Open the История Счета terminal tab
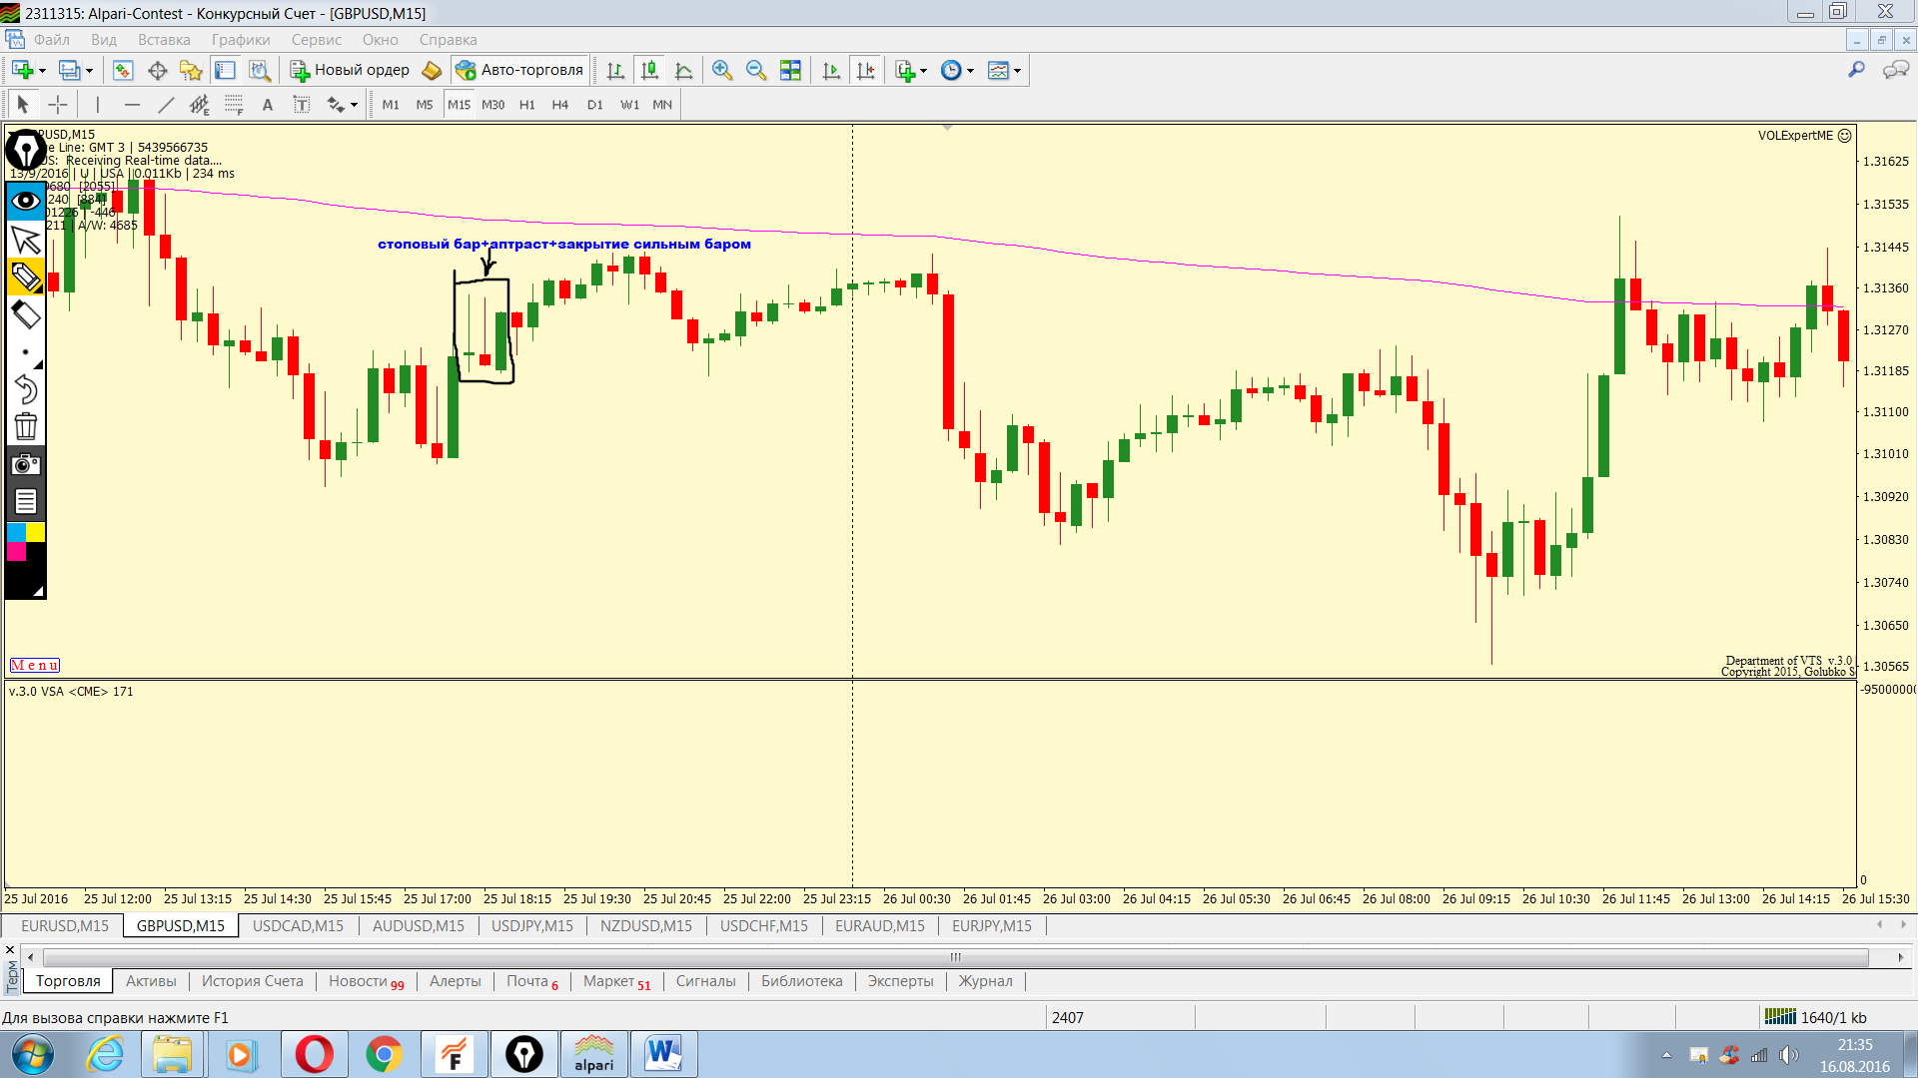1918x1078 pixels. coord(253,981)
